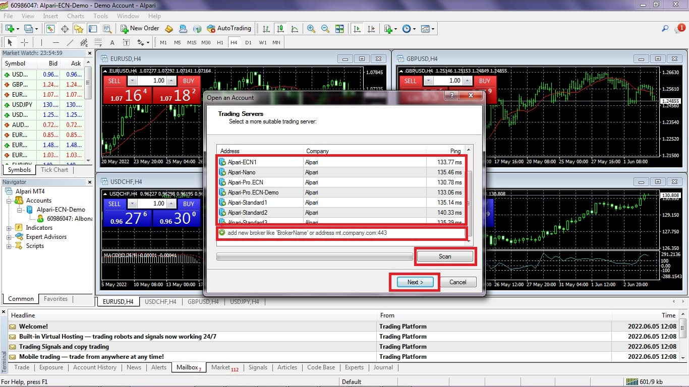Viewport: 689px width, 387px height.
Task: Open the File menu
Action: 8,16
